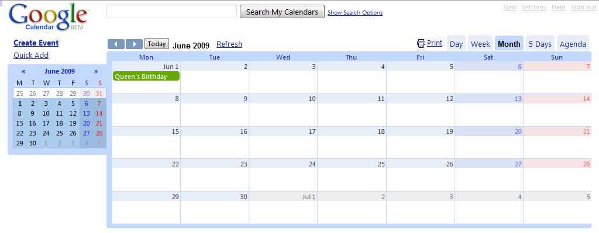Click the Google Calendar logo

coord(49,17)
